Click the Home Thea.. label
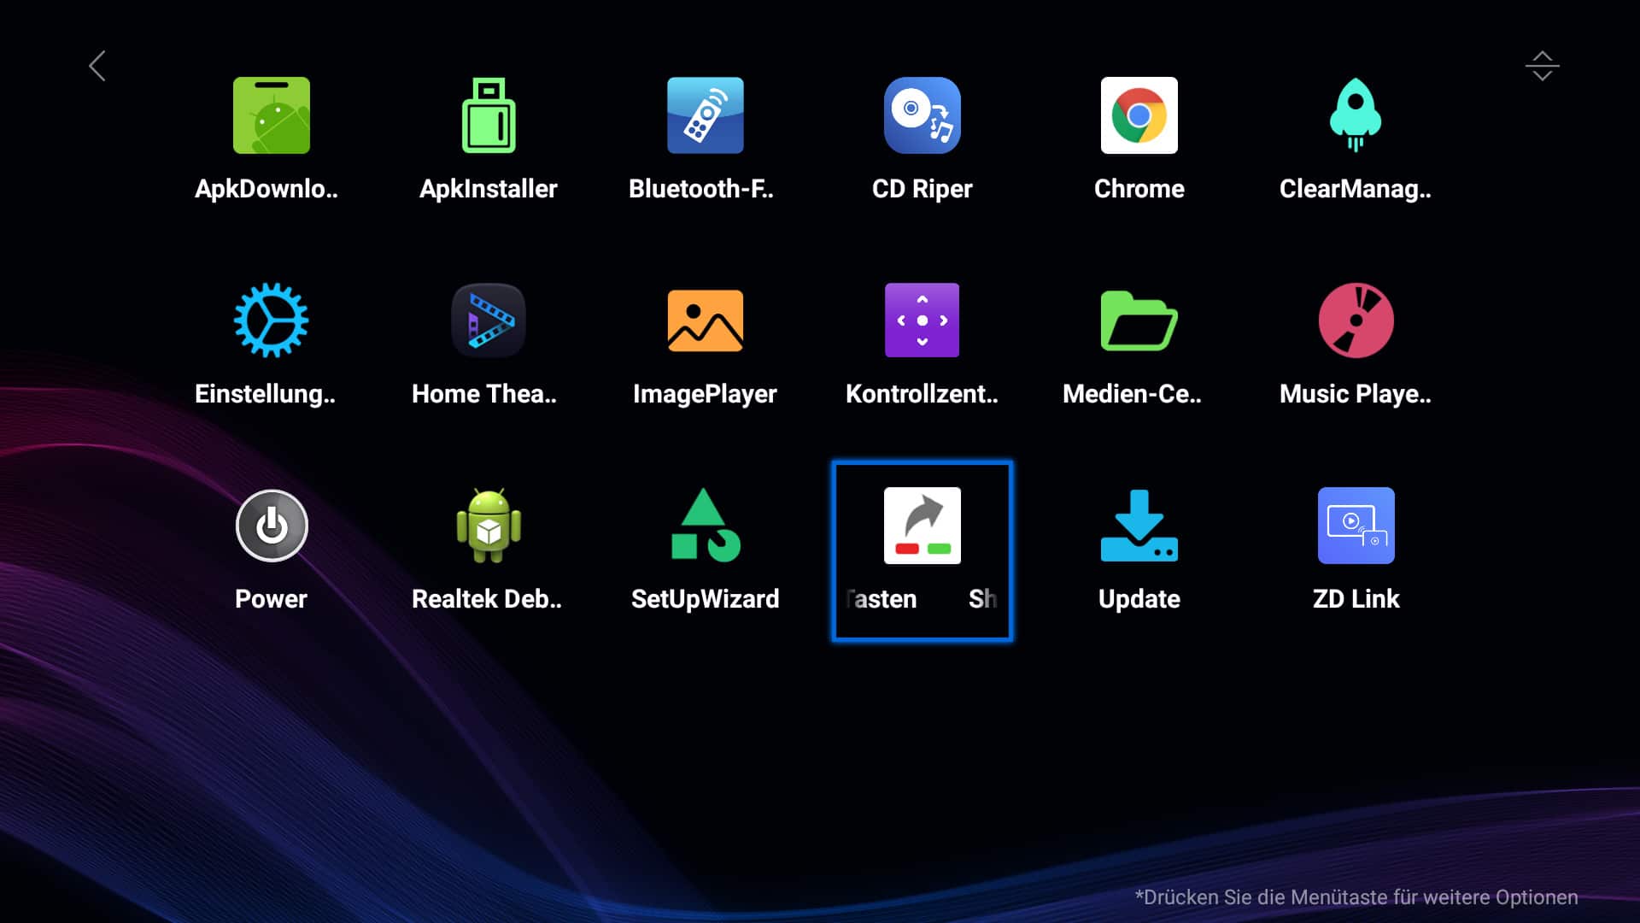This screenshot has width=1640, height=923. point(484,394)
